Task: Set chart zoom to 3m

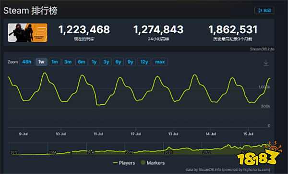Action: point(68,62)
